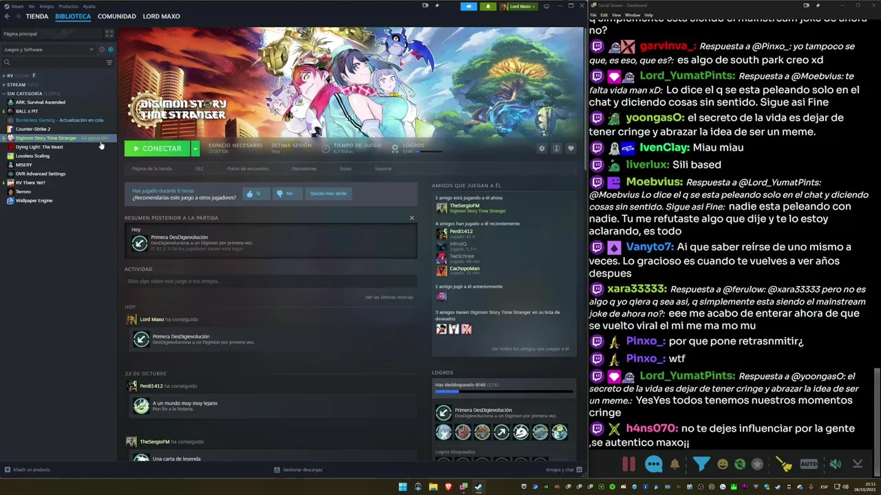Viewport: 881px width, 495px height.
Task: Open Añadir un producto
Action: click(x=28, y=470)
